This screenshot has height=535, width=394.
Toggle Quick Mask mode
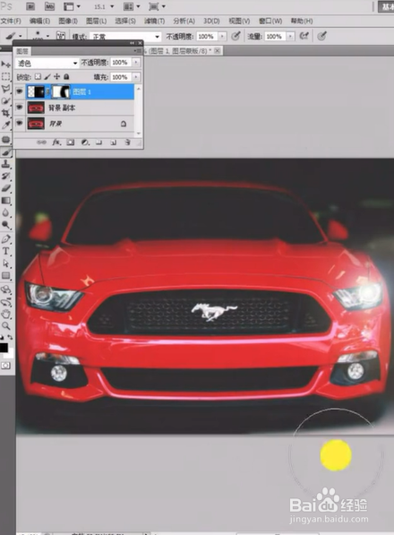[5, 366]
